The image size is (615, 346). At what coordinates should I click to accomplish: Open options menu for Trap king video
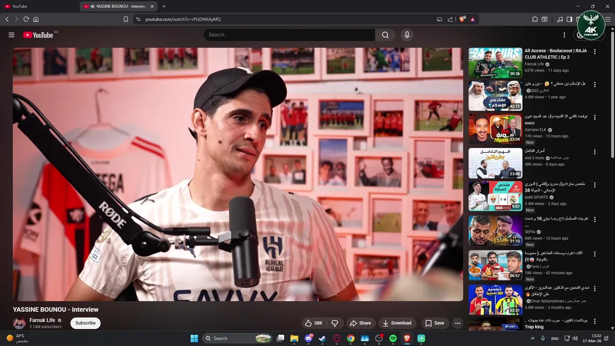coord(595,321)
